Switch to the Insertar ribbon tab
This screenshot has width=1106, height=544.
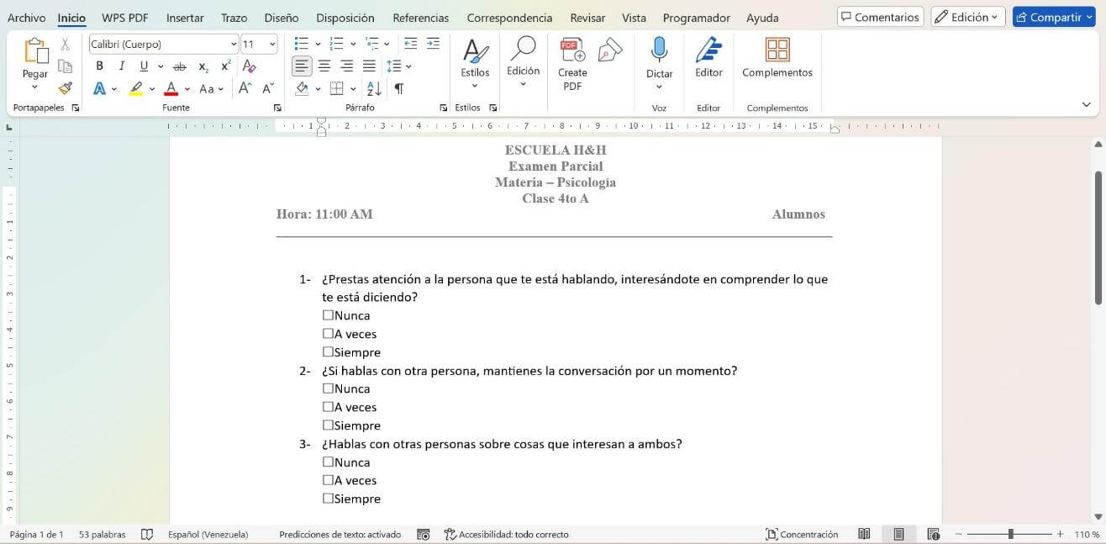[x=184, y=17]
